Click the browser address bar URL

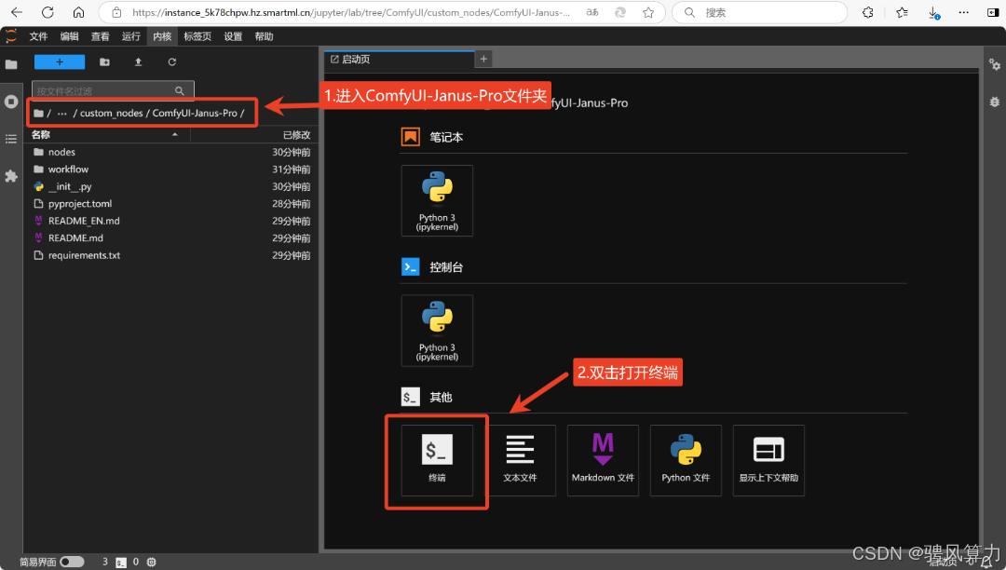350,12
